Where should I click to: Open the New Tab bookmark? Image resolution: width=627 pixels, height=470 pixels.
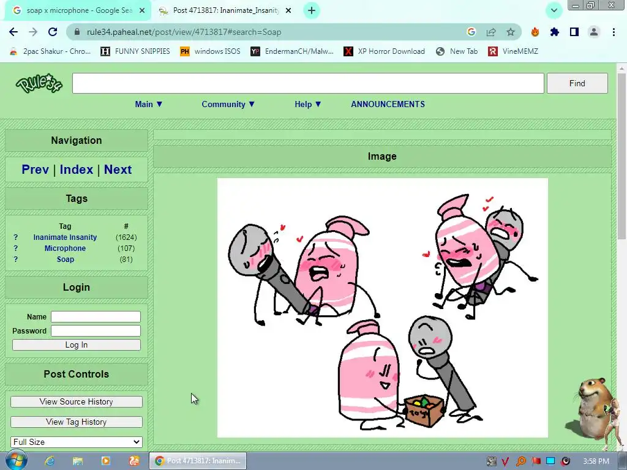[457, 51]
